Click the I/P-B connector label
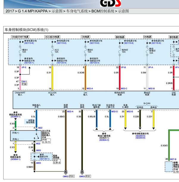The width and height of the screenshot is (179, 182). (x=123, y=68)
